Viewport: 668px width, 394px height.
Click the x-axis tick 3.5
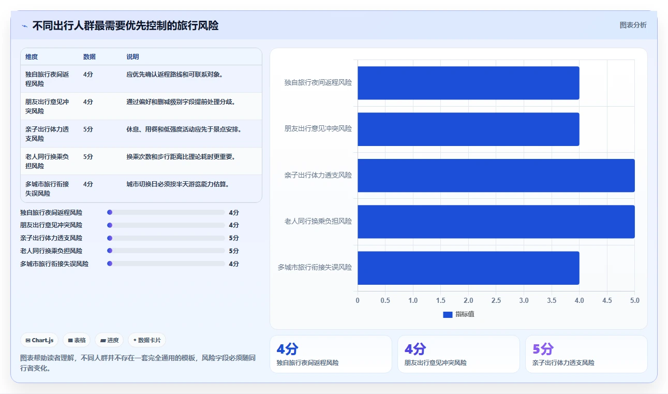552,300
